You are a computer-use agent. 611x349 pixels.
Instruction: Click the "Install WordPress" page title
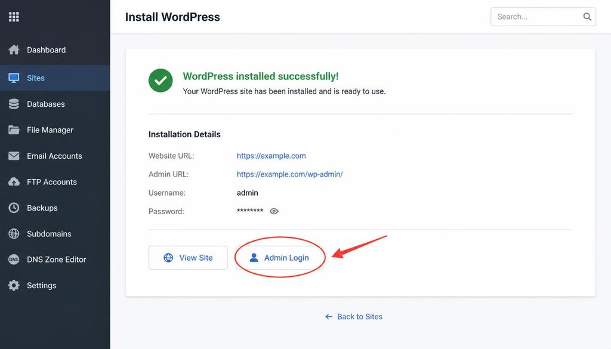[172, 17]
